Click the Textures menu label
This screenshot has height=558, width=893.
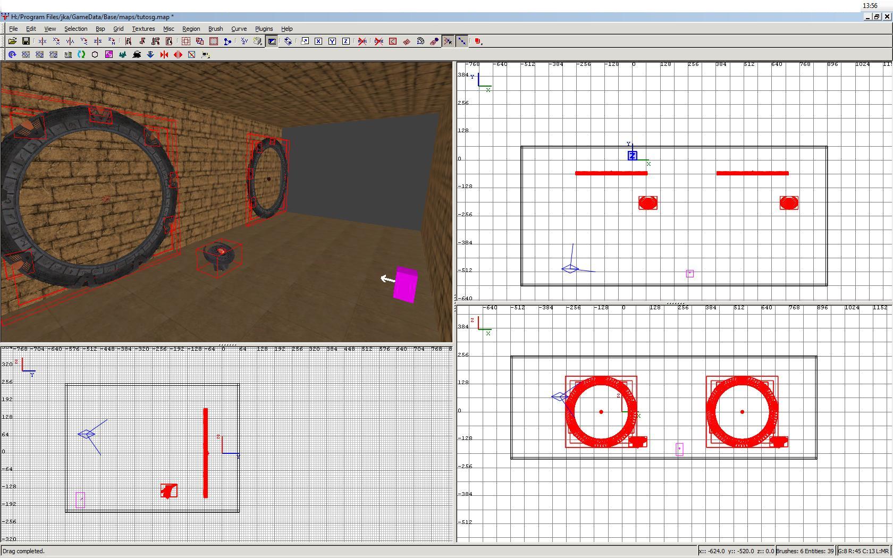point(143,29)
